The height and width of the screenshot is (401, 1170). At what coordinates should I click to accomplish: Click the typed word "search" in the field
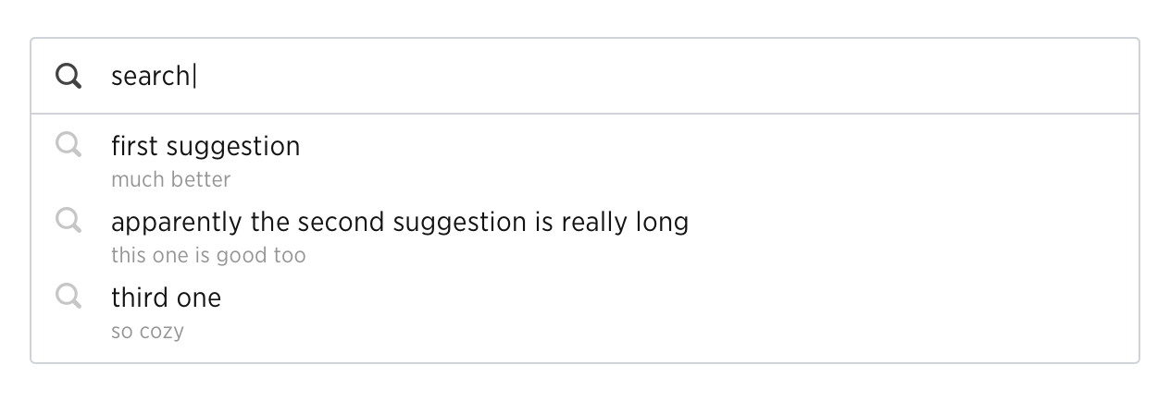pyautogui.click(x=150, y=76)
